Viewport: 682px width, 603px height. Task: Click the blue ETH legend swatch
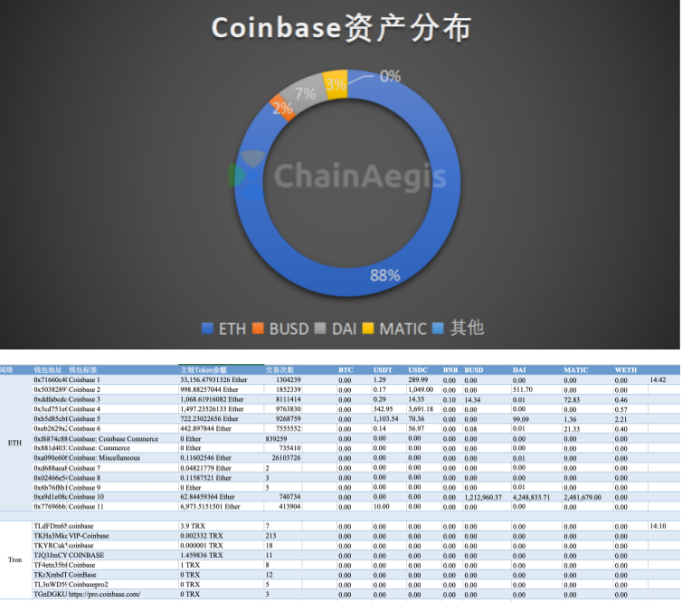pos(207,329)
